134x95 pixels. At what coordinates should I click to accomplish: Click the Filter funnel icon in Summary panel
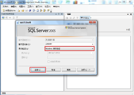point(77,18)
